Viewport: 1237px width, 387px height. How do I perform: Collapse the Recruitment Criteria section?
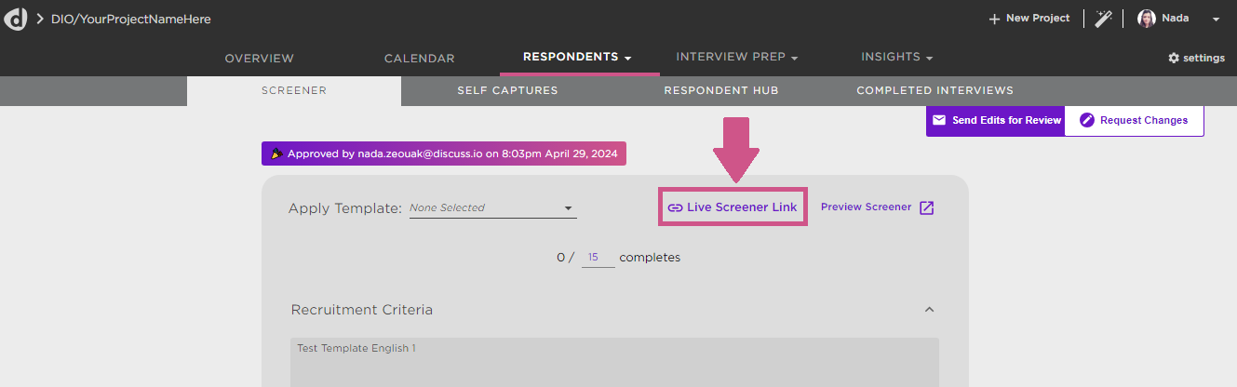tap(928, 310)
